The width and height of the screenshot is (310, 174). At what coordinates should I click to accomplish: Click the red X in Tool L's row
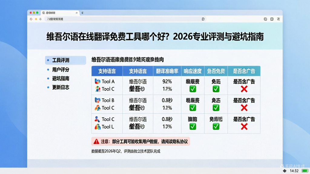(244, 127)
